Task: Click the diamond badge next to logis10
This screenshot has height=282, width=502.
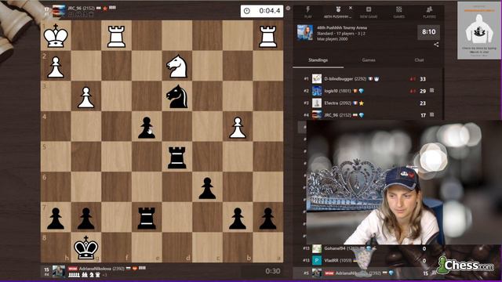Action: [362, 91]
